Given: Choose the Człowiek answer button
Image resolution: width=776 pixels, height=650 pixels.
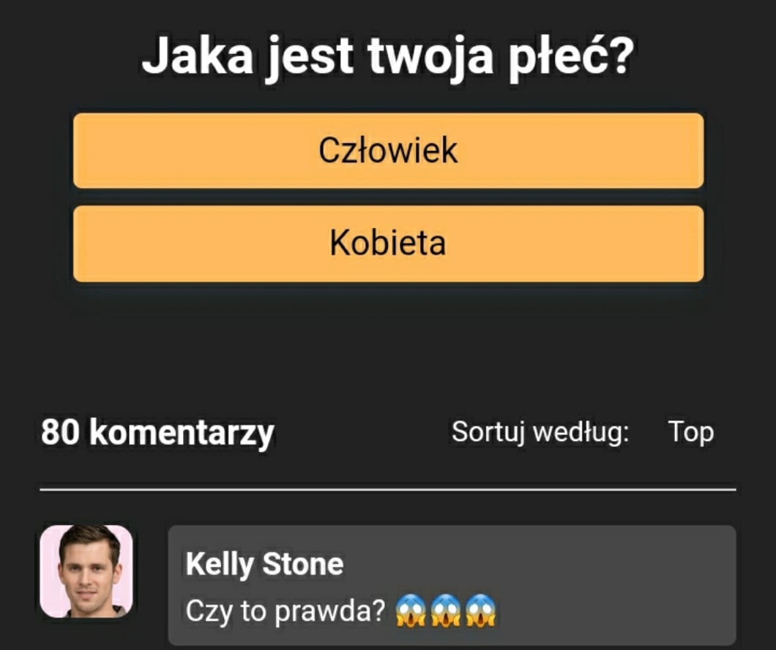Looking at the screenshot, I should point(389,151).
